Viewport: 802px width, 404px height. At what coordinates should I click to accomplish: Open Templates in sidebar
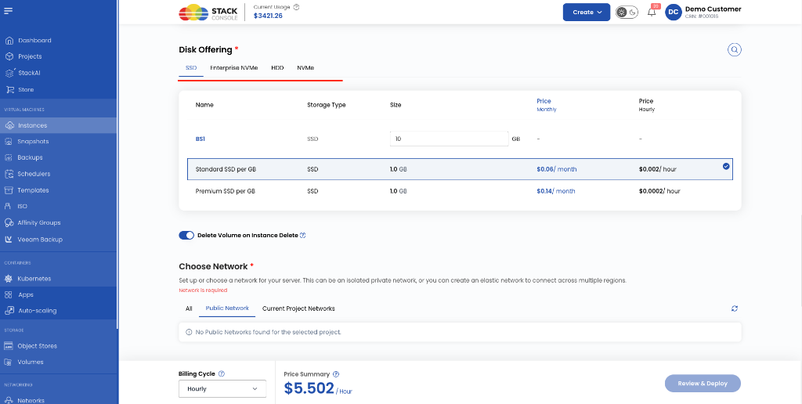click(33, 190)
